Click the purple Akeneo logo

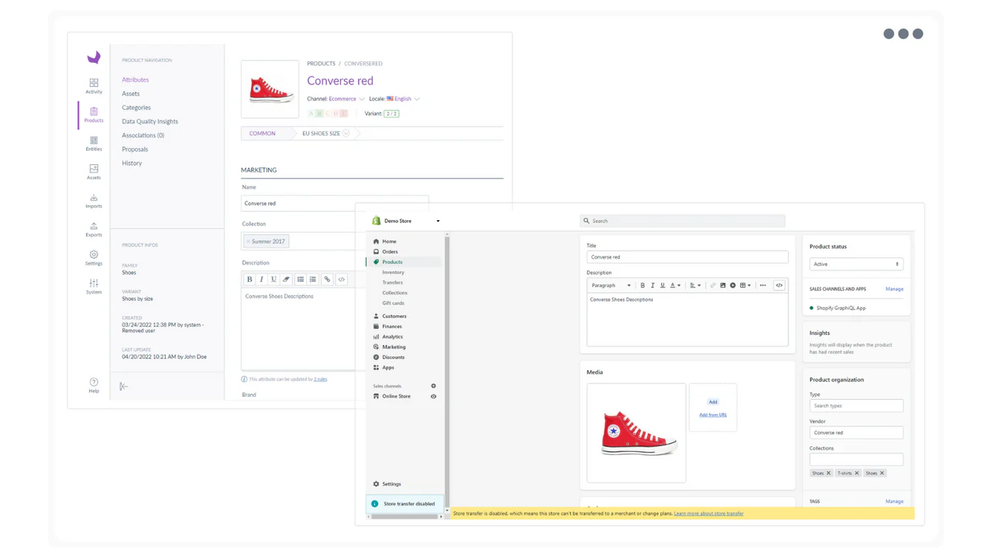coord(94,57)
